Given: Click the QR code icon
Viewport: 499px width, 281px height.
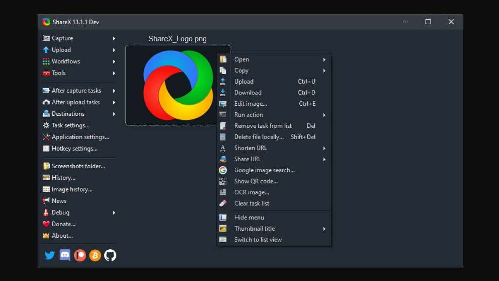Looking at the screenshot, I should (x=223, y=182).
